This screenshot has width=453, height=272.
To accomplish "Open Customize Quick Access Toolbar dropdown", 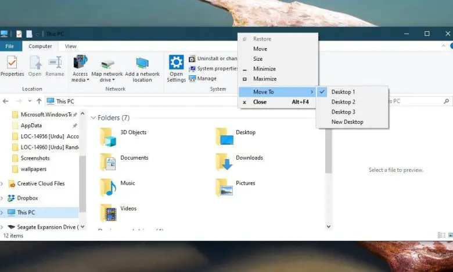I will point(37,34).
